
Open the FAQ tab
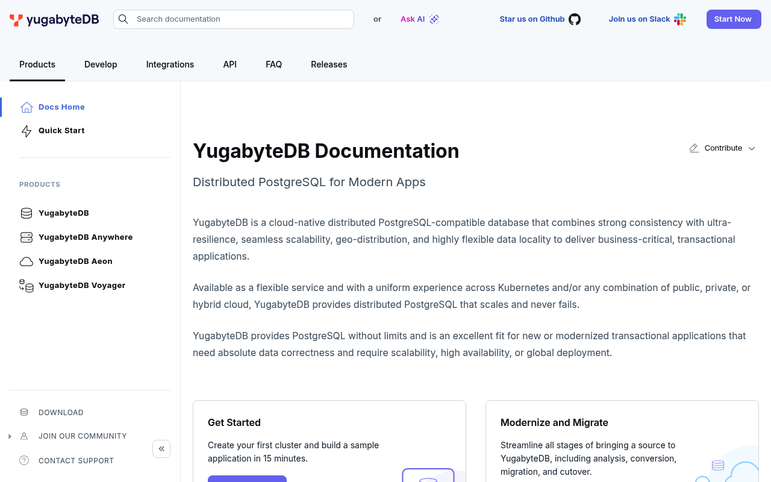pyautogui.click(x=274, y=64)
